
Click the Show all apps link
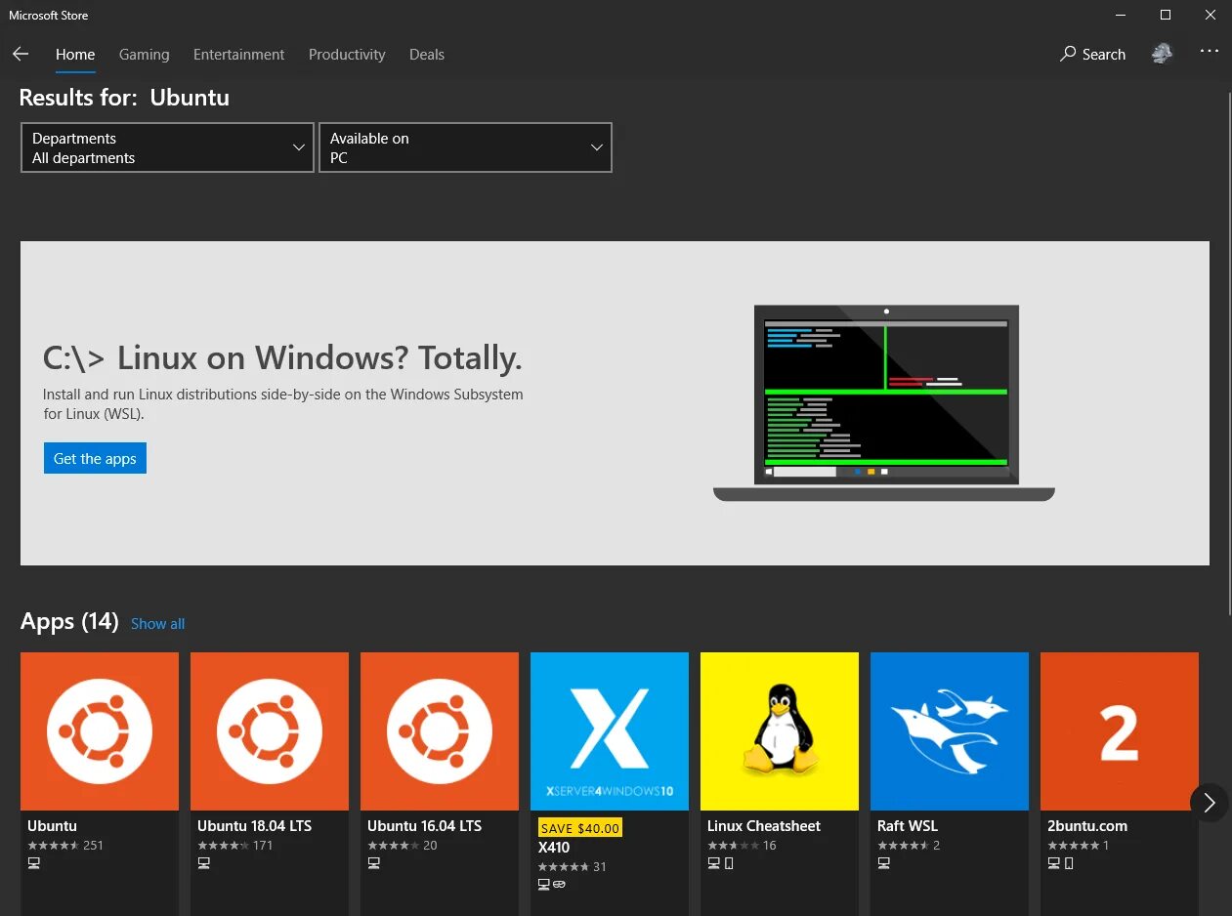click(x=157, y=623)
